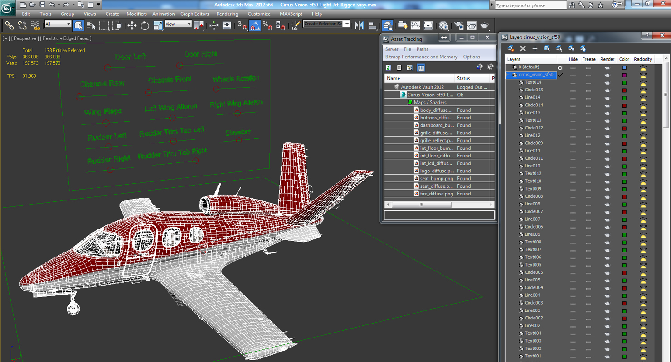Viewport: 671px width, 362px height.
Task: Toggle Hide for Text014 layer object
Action: click(x=573, y=82)
